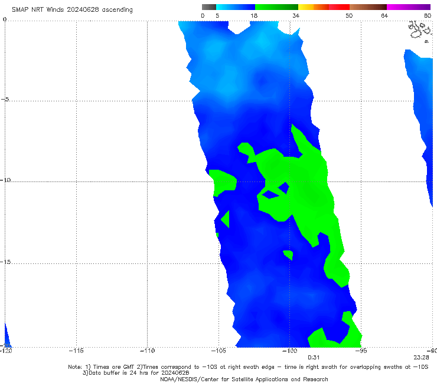
Task: Click the longitude label '-105'
Action: (218, 351)
